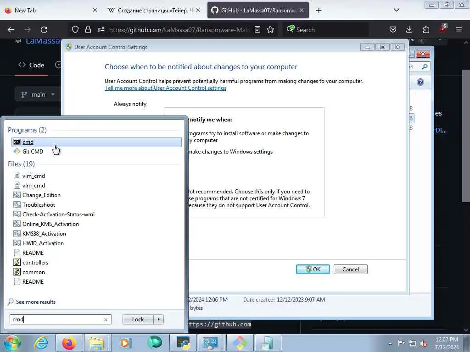
Task: Expand the Lock button arrow menu
Action: point(158,319)
